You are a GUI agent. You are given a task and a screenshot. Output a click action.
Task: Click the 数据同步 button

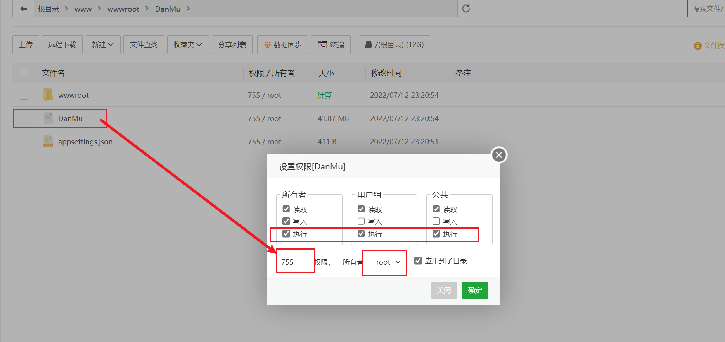pyautogui.click(x=282, y=44)
